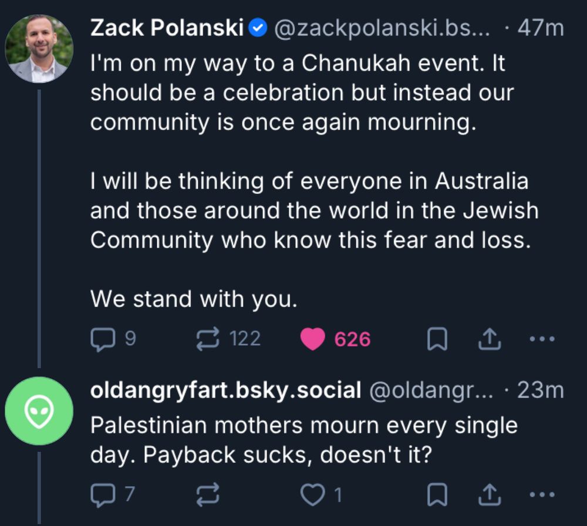
Task: Open more options for Zack's post
Action: point(541,339)
